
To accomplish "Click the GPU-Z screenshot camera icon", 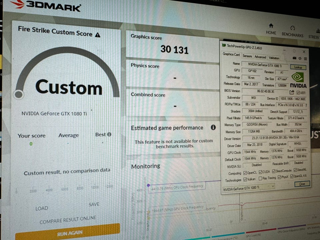I will pos(294,58).
